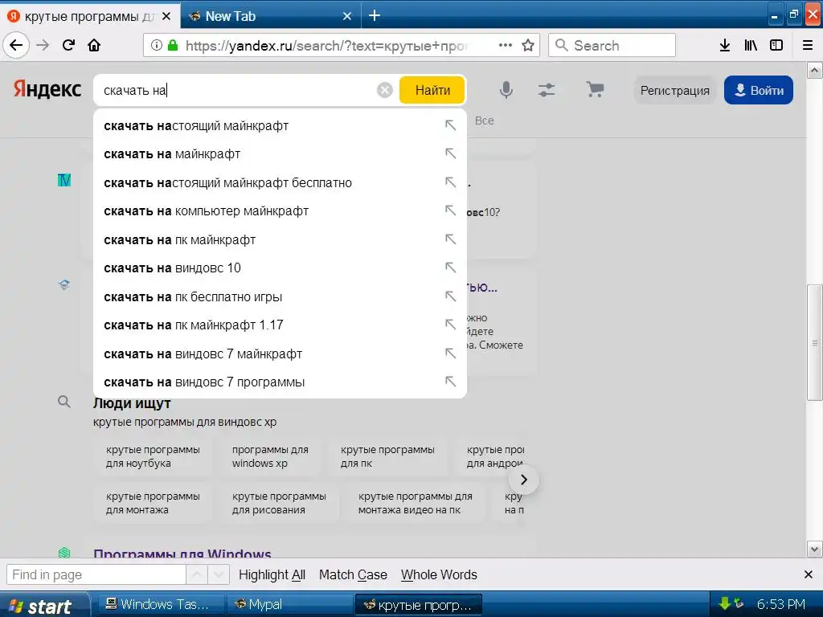The width and height of the screenshot is (823, 617).
Task: Open related search крутые программы для ноутбука
Action: click(x=153, y=456)
